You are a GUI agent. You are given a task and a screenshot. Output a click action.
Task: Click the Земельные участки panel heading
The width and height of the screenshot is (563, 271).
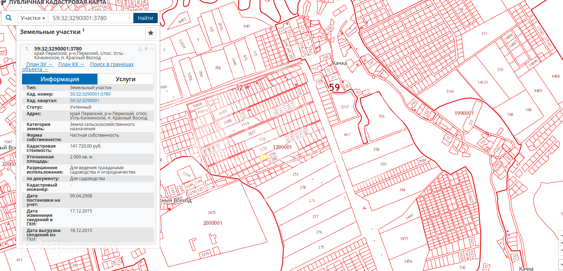[x=50, y=32]
